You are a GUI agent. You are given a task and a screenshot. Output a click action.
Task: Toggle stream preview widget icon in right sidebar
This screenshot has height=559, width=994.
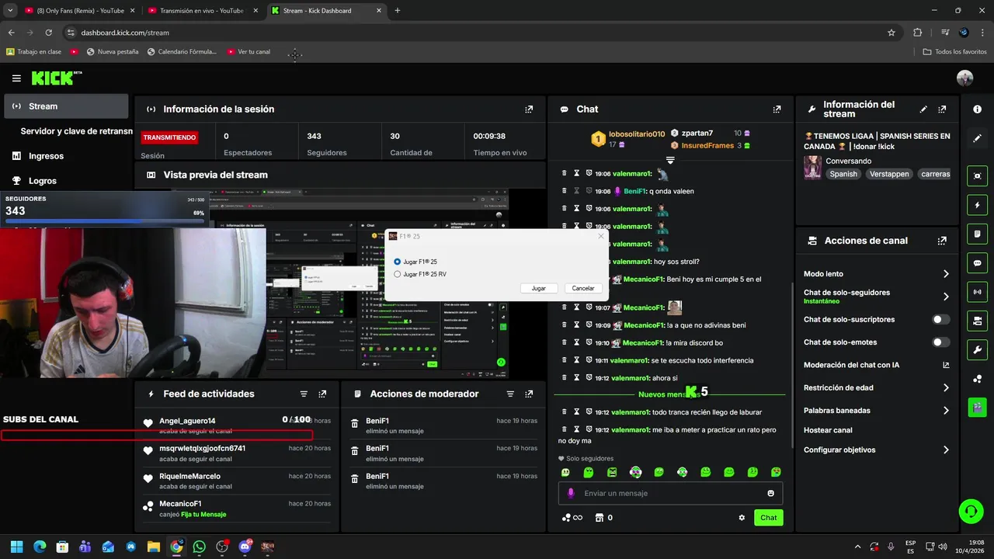(x=977, y=176)
